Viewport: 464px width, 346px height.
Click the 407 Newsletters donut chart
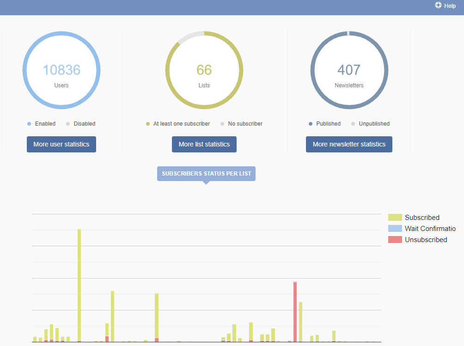coord(349,70)
